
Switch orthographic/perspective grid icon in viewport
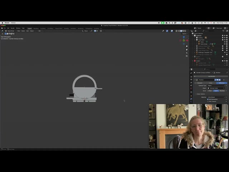coord(187,56)
